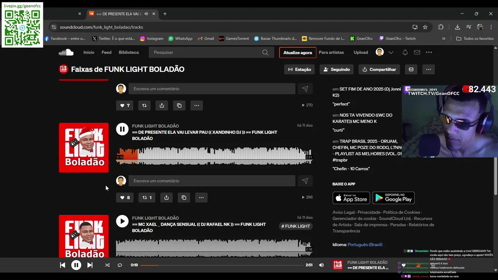Open the browser extensions puzzle icon

pyautogui.click(x=441, y=27)
